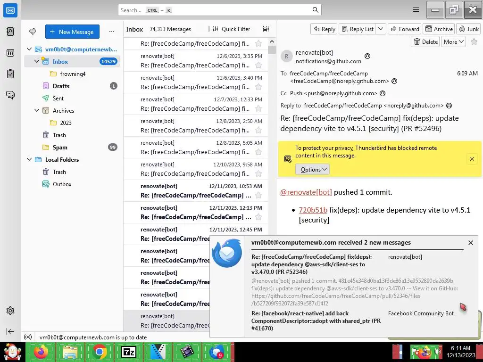Open the Calendar space

coord(10,53)
